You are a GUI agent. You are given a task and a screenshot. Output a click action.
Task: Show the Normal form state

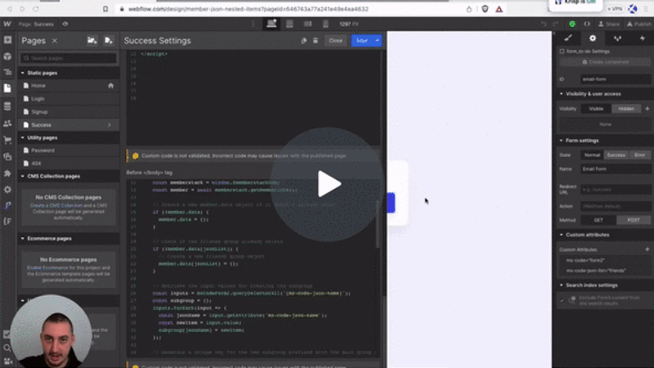click(x=592, y=155)
